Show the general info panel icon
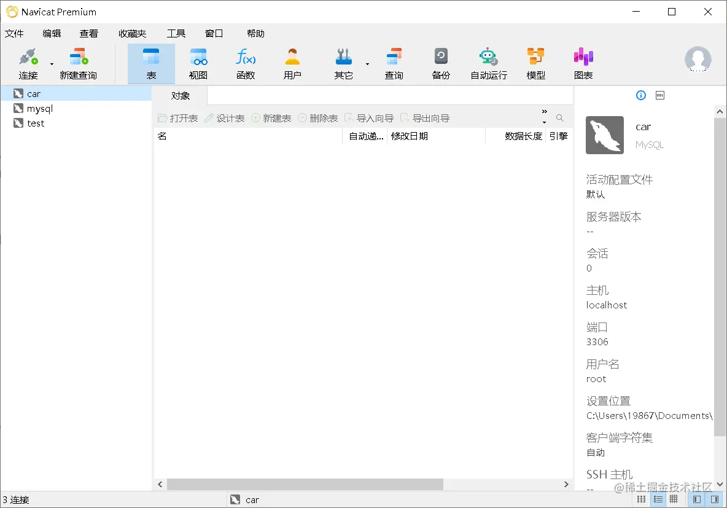 point(641,95)
